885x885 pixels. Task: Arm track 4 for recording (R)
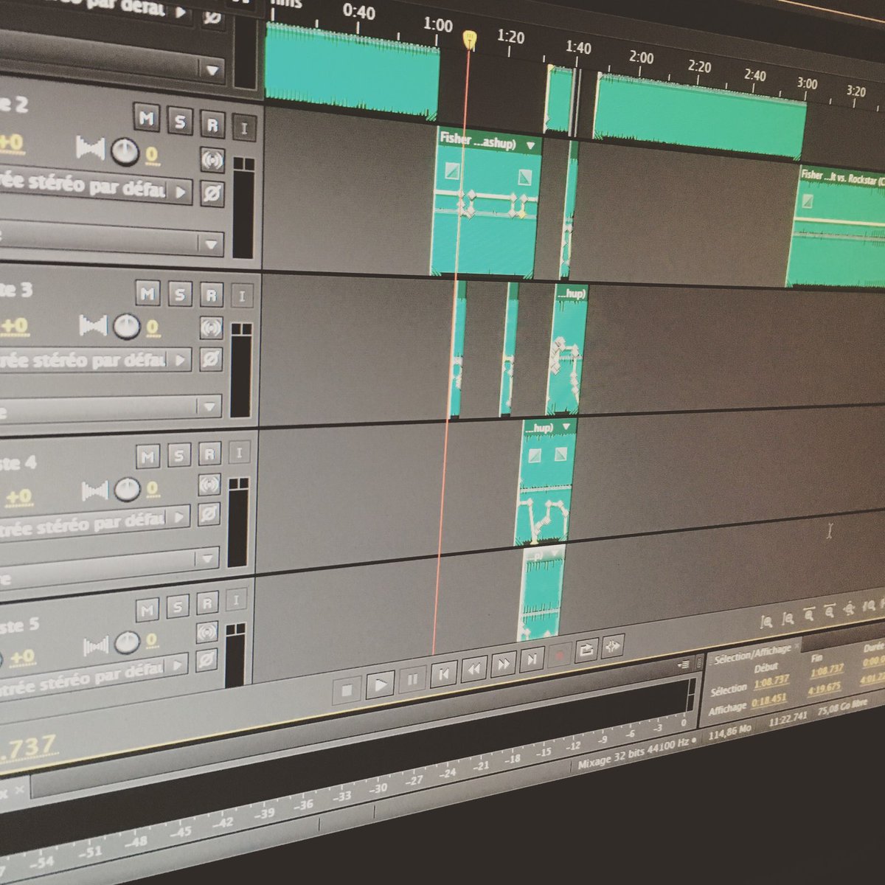(209, 454)
